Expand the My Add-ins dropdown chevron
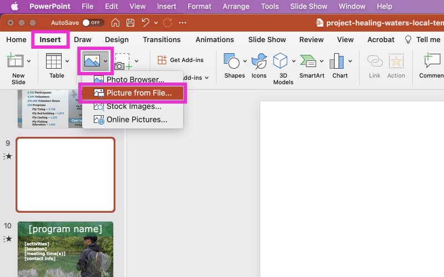Viewport: 444px width, 277px height. 207,78
